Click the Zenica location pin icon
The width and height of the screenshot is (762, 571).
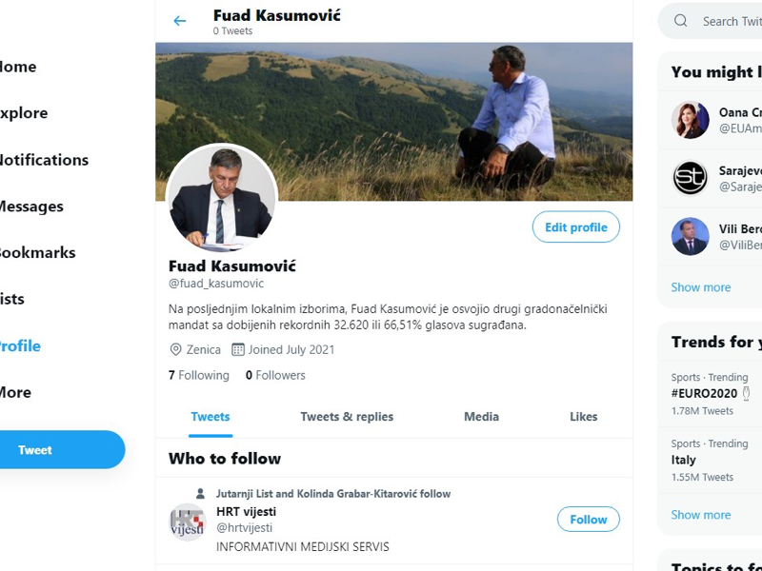(175, 349)
